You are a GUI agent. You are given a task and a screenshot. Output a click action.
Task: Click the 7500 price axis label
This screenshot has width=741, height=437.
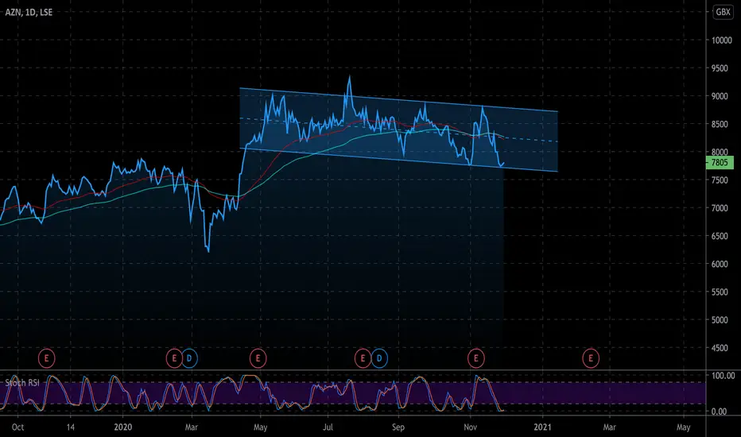pos(720,180)
